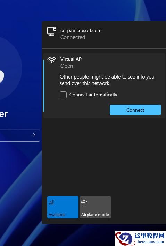Click the Connect automatically label
This screenshot has width=166, height=246.
click(93, 95)
